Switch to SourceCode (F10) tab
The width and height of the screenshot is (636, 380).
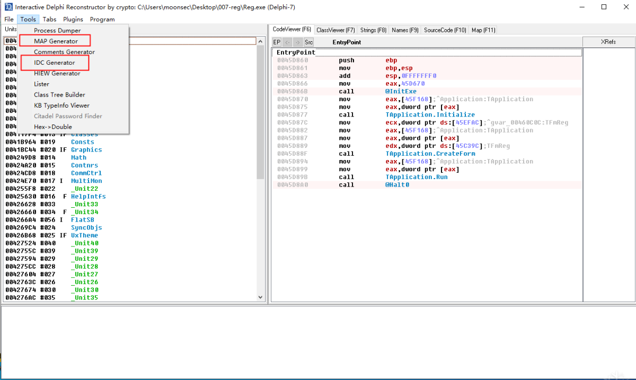point(445,30)
